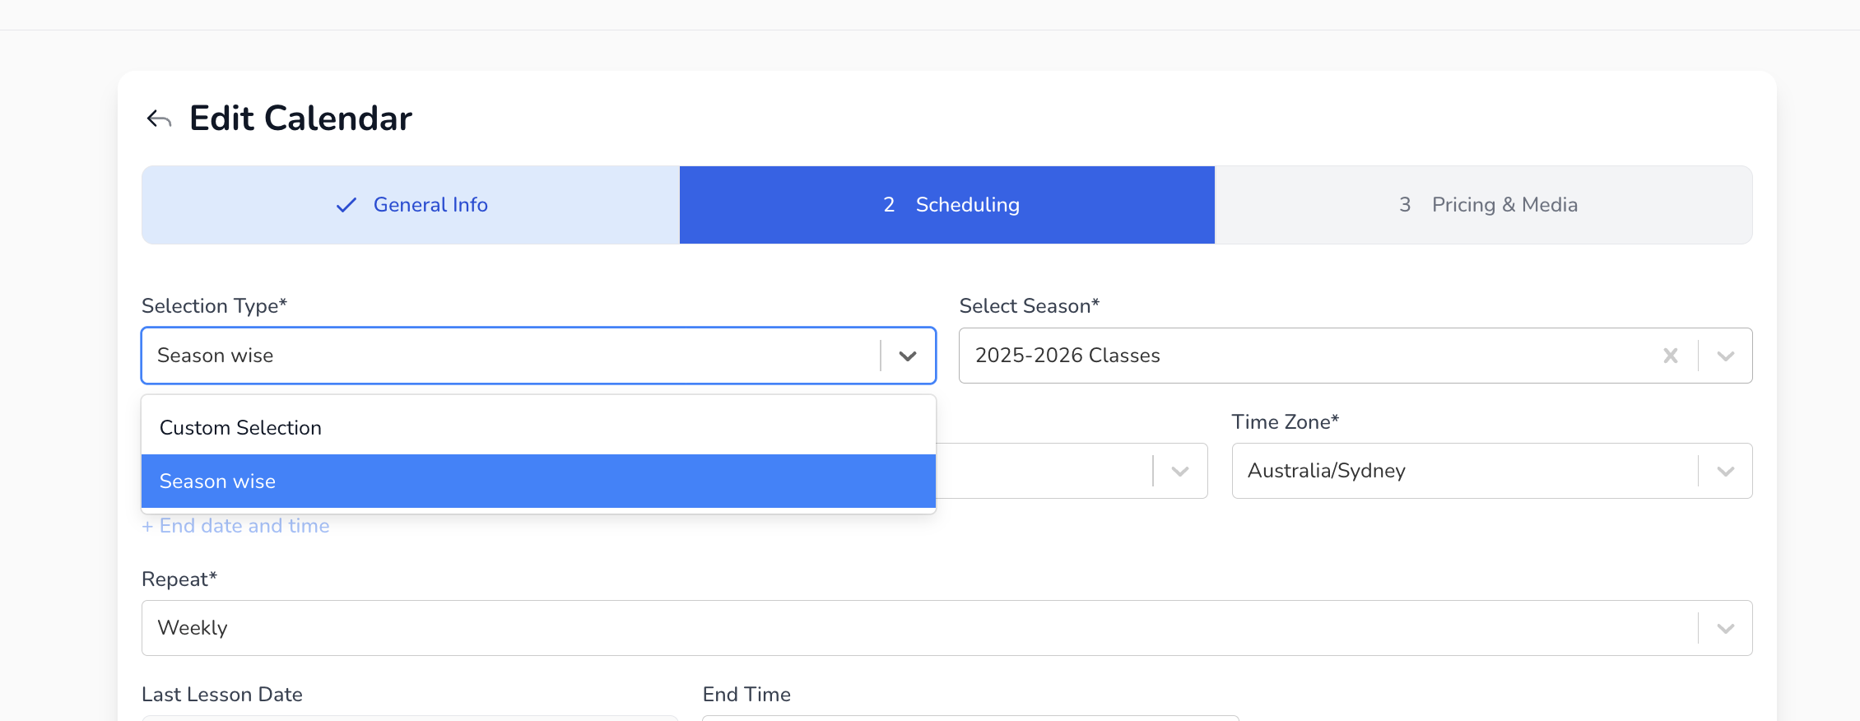
Task: Expand the Repeat dropdown chevron
Action: click(1725, 628)
